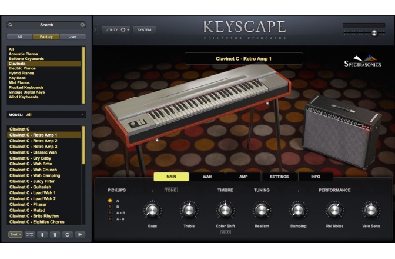395x259 pixels.
Task: Switch to the SETTINGS tab
Action: click(279, 177)
